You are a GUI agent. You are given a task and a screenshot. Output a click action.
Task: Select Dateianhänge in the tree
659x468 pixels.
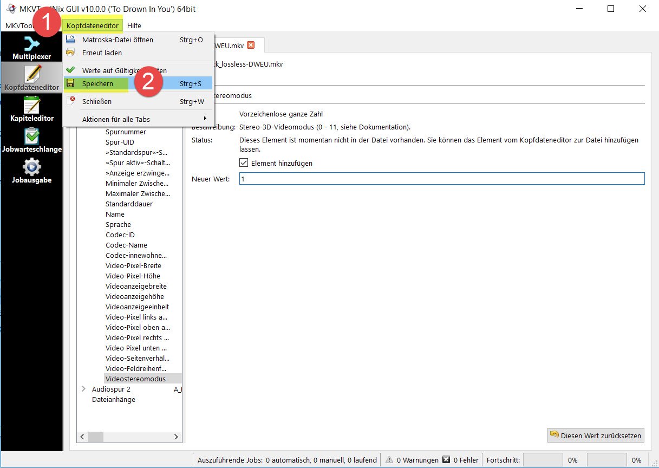point(114,399)
